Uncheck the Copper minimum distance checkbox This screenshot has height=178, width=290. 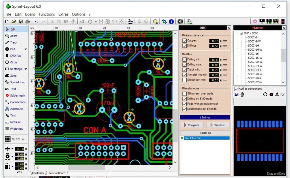(x=184, y=41)
